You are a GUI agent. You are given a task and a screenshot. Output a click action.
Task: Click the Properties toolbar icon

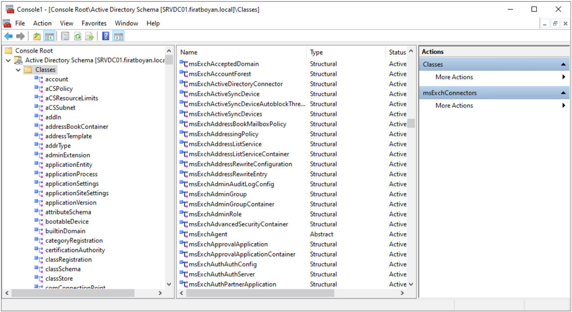[65, 37]
